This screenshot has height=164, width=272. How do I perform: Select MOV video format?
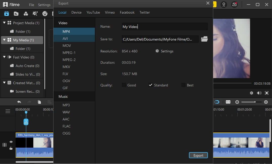click(x=74, y=46)
